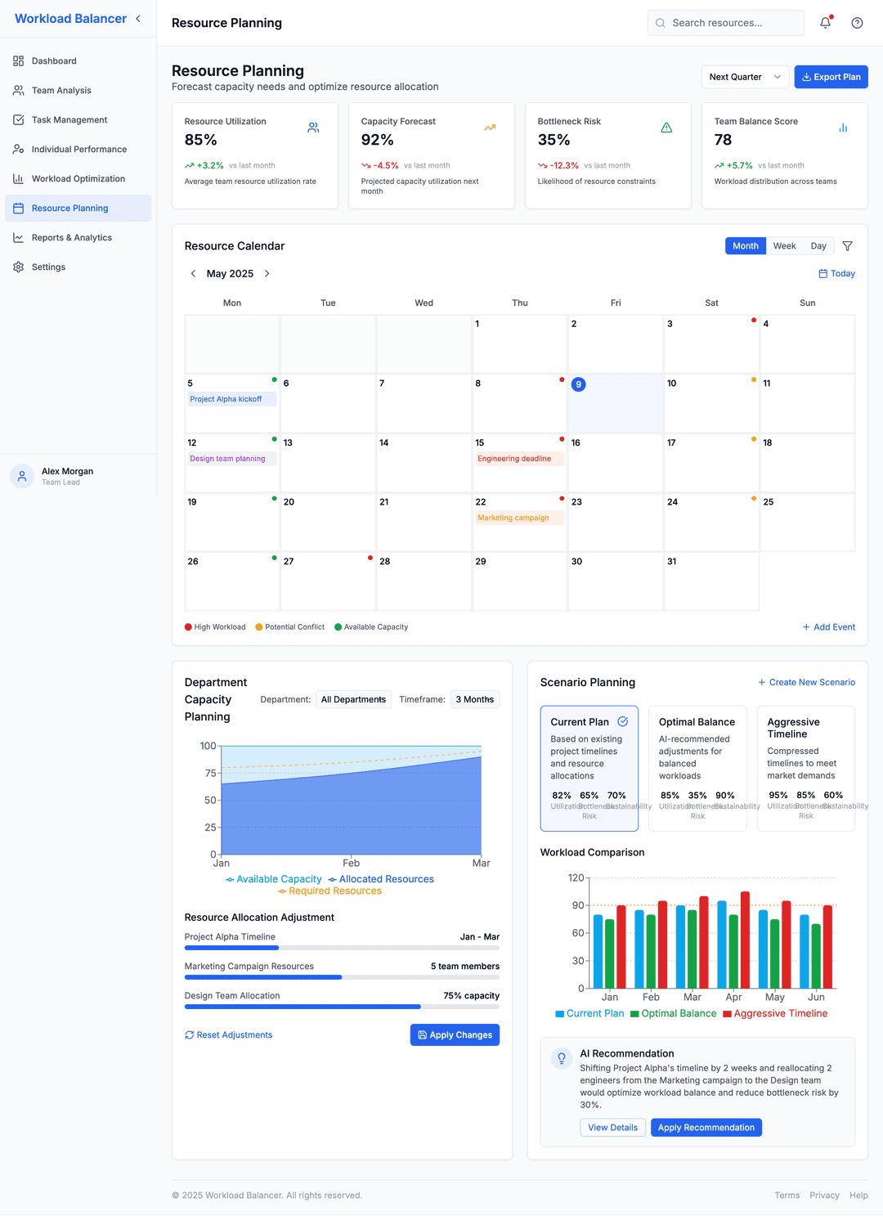The image size is (883, 1216).
Task: Open Task Management from the sidebar
Action: point(18,119)
